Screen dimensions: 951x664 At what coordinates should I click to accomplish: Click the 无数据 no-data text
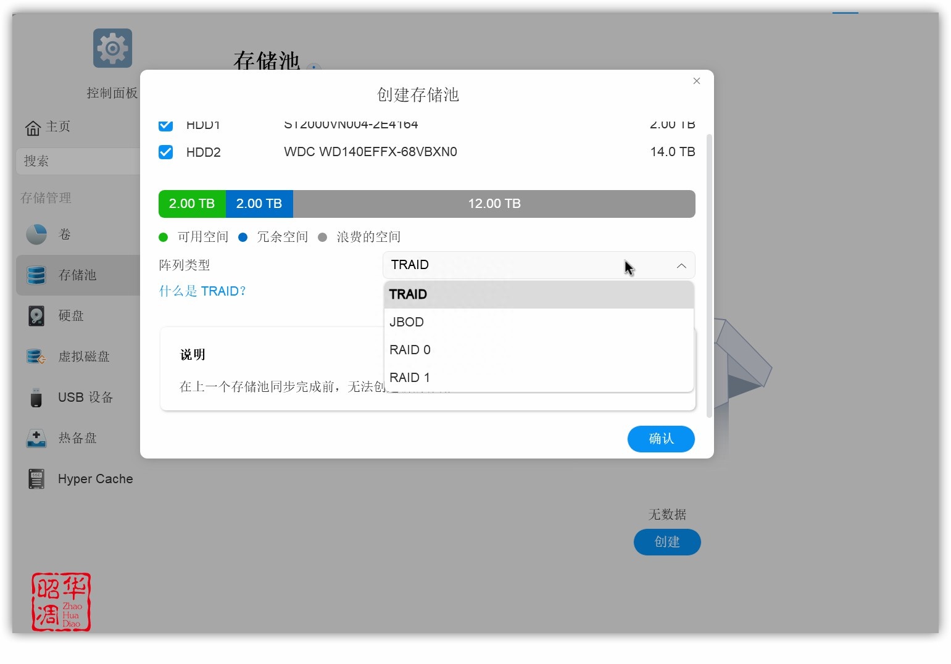[667, 515]
